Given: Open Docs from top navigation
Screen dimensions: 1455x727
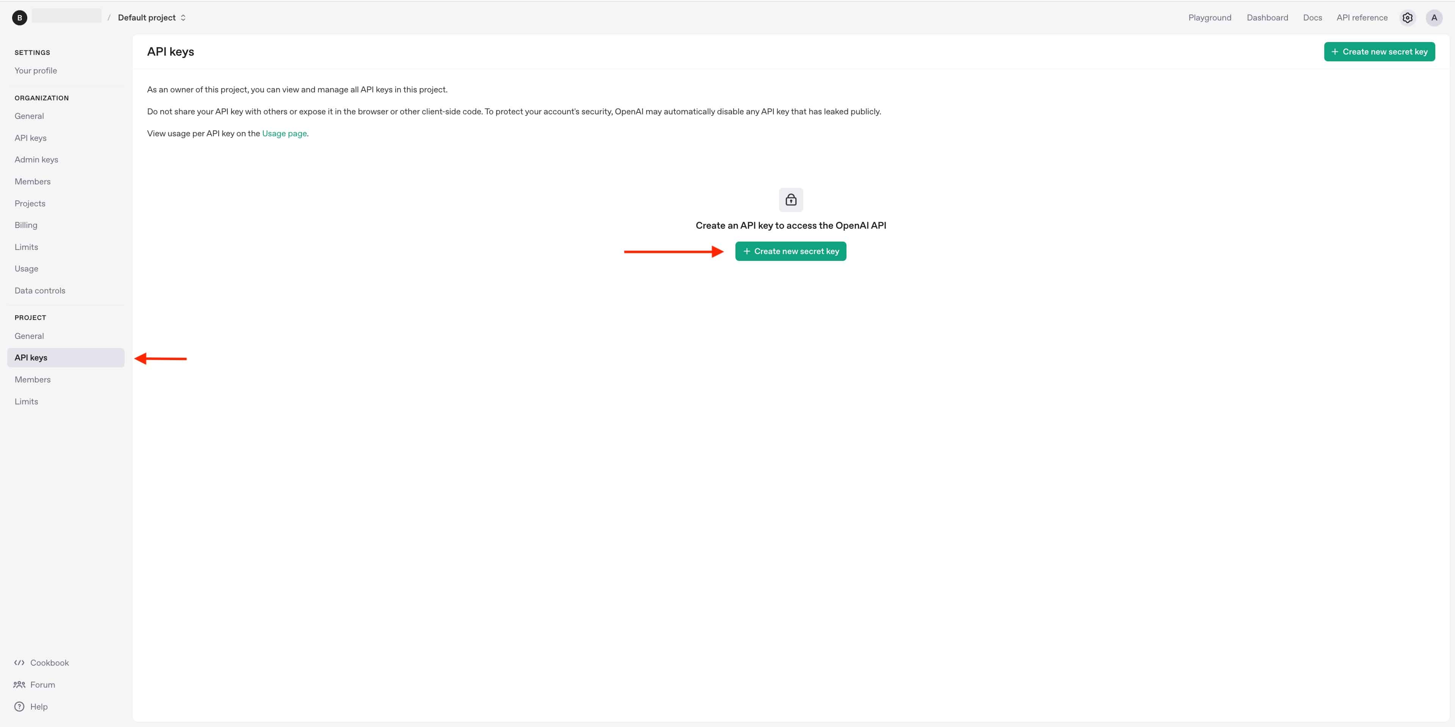Looking at the screenshot, I should pyautogui.click(x=1312, y=17).
